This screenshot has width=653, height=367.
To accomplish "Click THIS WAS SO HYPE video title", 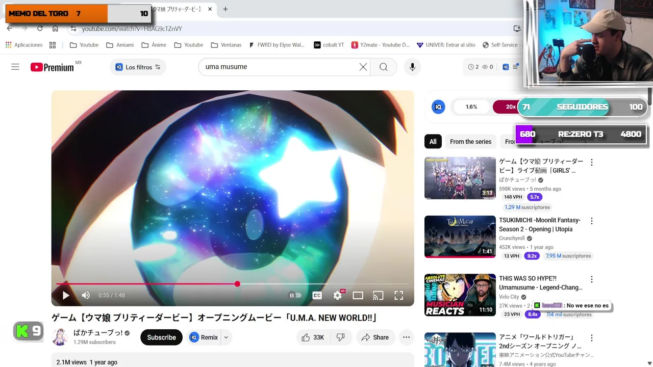I will tap(540, 283).
